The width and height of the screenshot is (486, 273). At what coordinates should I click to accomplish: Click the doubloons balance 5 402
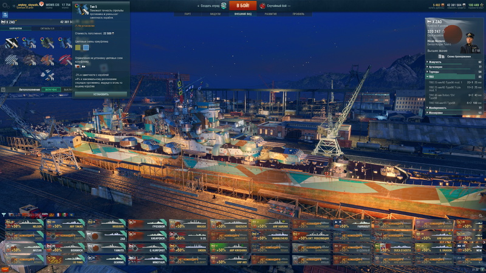tap(438, 5)
